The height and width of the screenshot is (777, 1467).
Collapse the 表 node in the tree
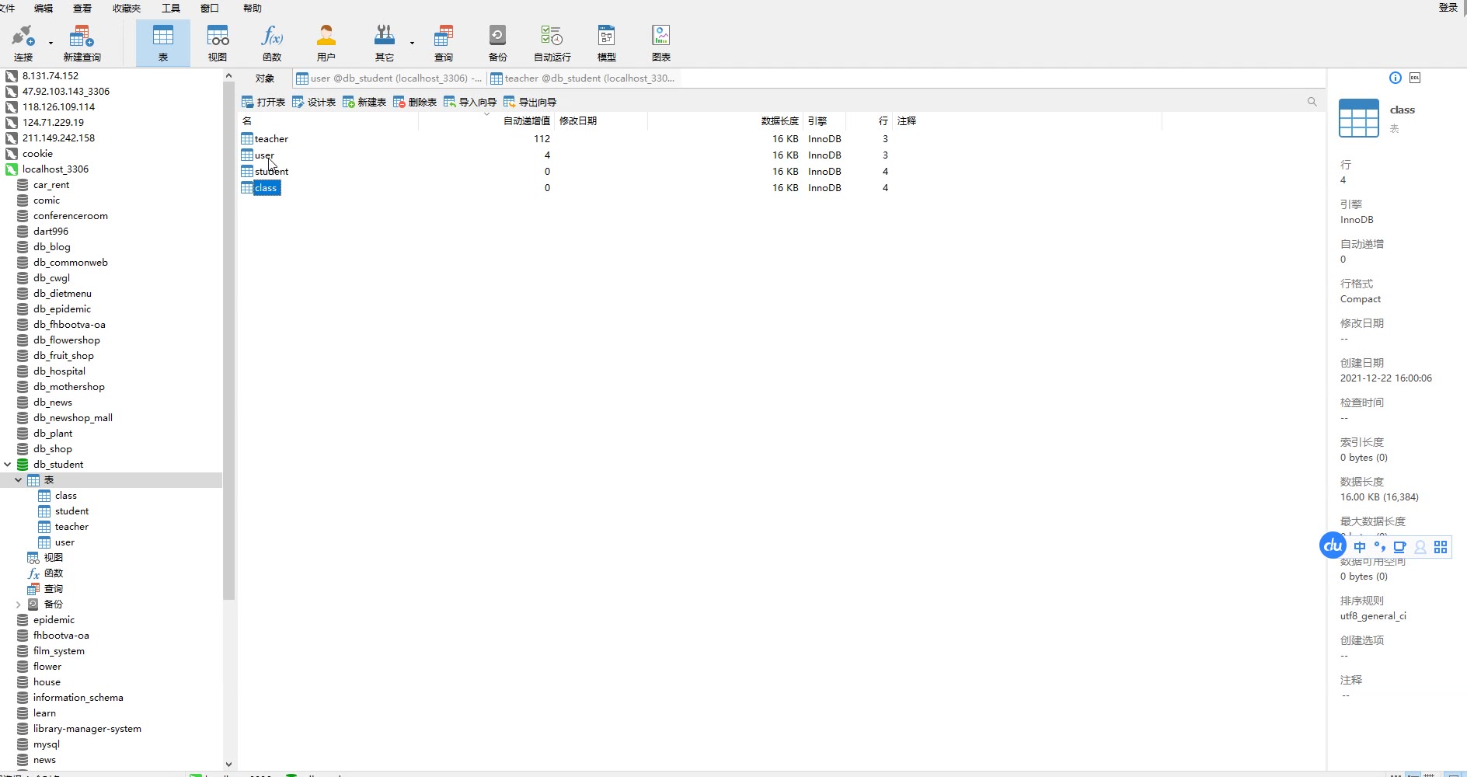[18, 479]
